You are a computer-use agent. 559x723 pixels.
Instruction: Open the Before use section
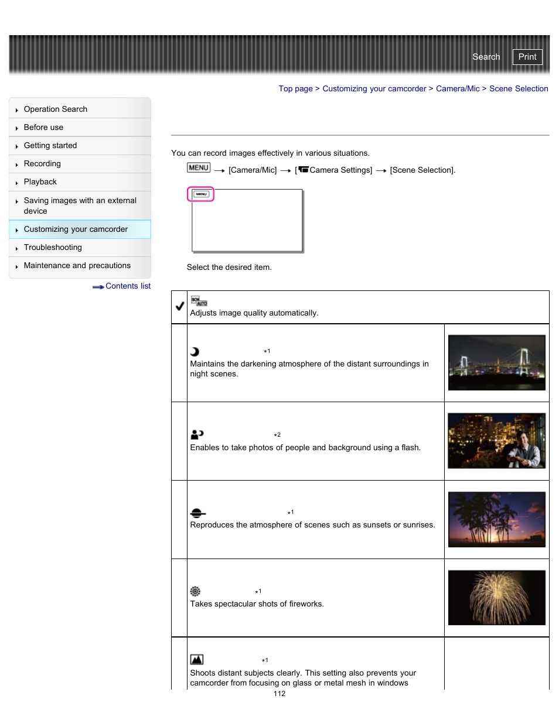[x=43, y=127]
